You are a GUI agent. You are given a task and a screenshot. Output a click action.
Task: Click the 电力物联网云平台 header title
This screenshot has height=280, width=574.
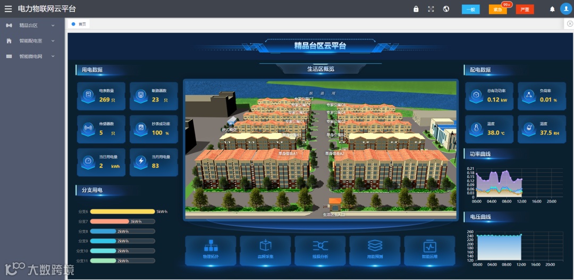click(x=47, y=9)
